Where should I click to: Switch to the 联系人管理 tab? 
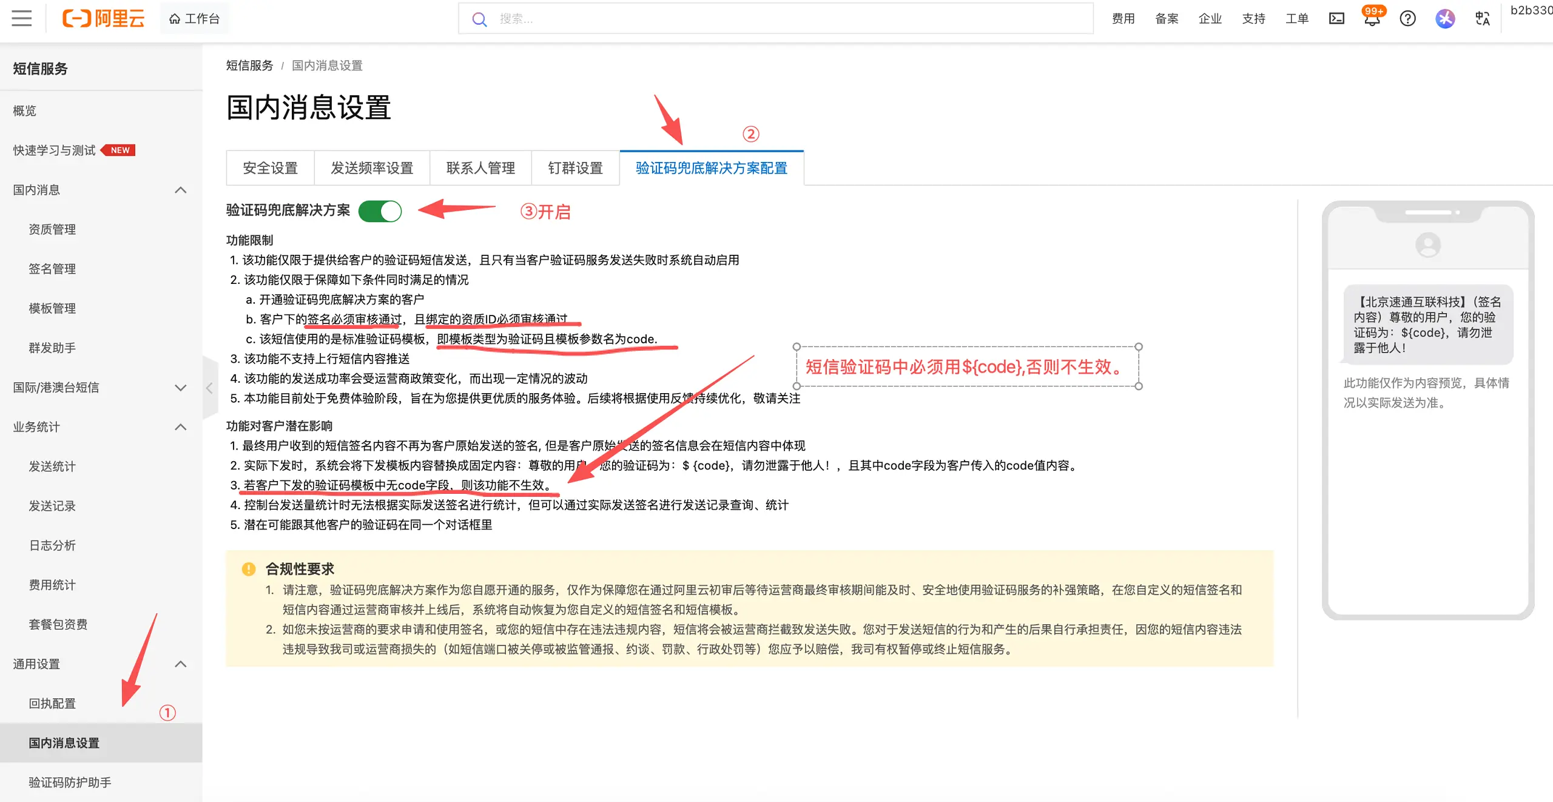480,167
